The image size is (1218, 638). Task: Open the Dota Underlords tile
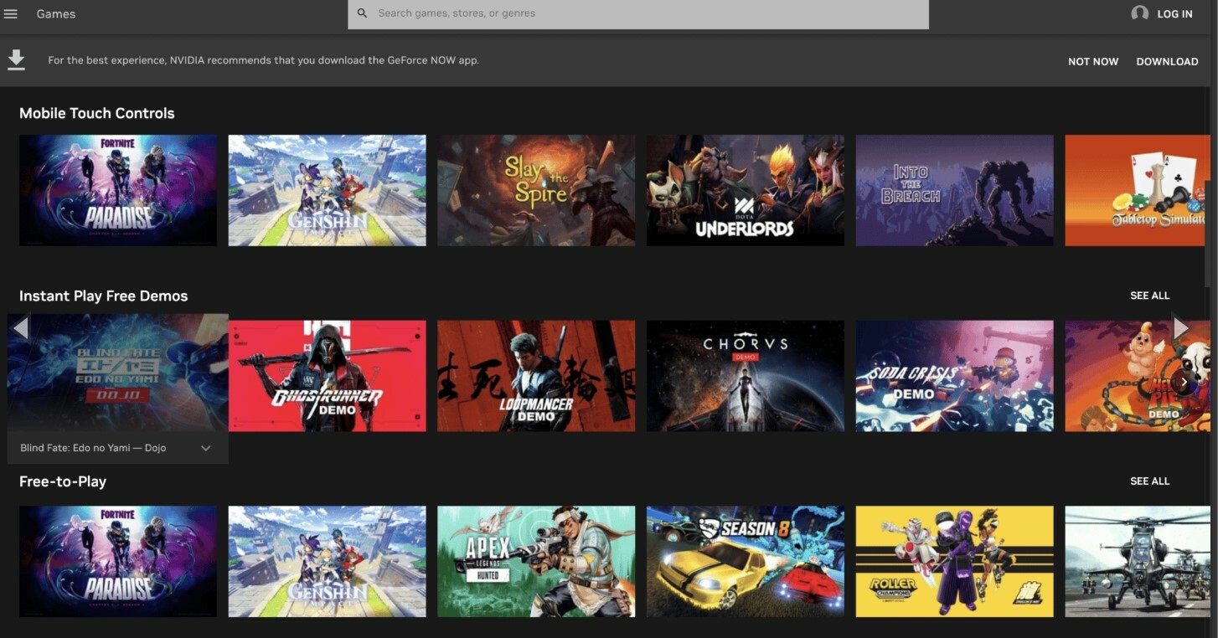point(746,190)
